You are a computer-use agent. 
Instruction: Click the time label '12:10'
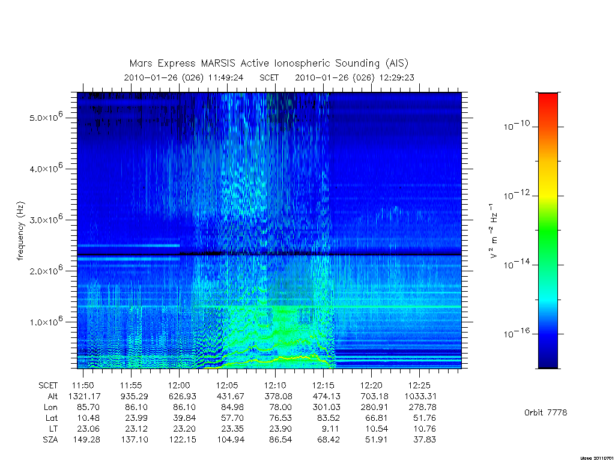click(x=275, y=386)
